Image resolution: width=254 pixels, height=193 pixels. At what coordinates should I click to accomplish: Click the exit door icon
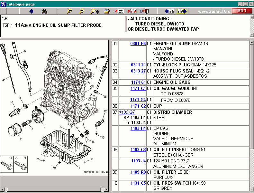(144, 11)
